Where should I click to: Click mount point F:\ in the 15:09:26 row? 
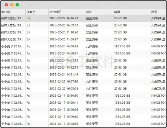28,110
